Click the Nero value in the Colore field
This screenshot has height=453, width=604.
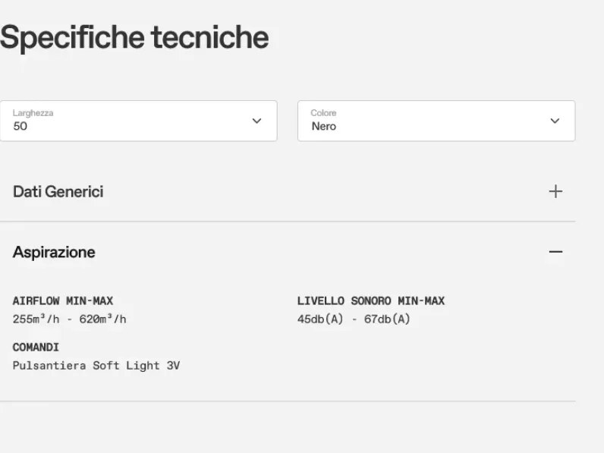coord(324,127)
